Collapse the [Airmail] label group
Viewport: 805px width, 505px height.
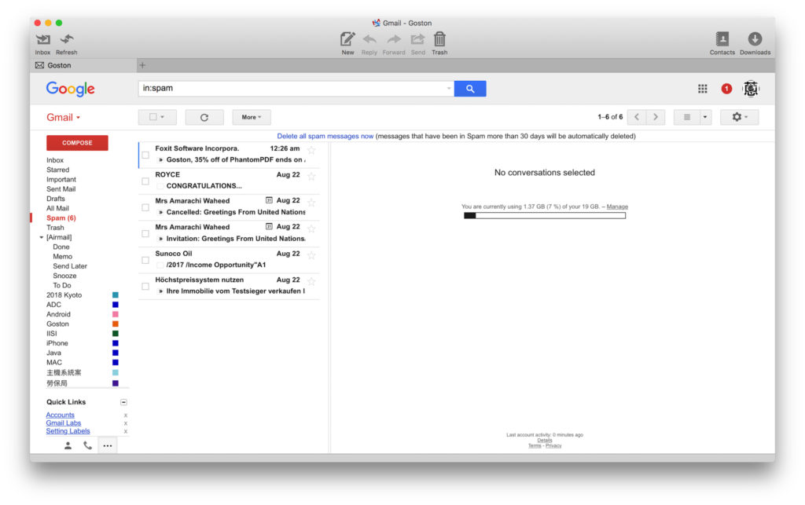(42, 237)
